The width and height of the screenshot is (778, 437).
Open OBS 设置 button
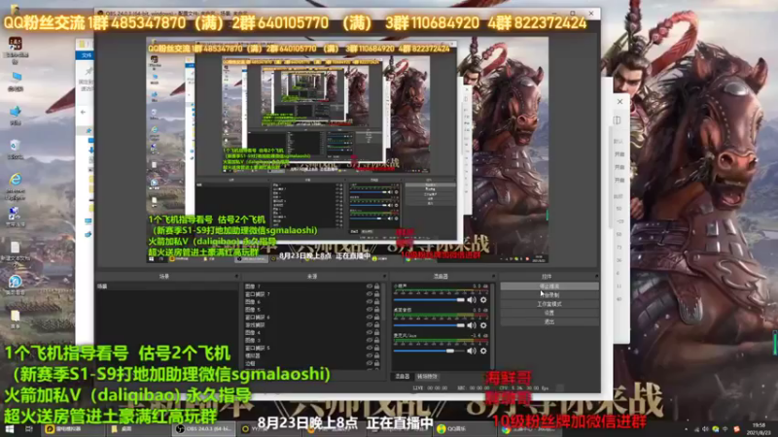tap(549, 313)
